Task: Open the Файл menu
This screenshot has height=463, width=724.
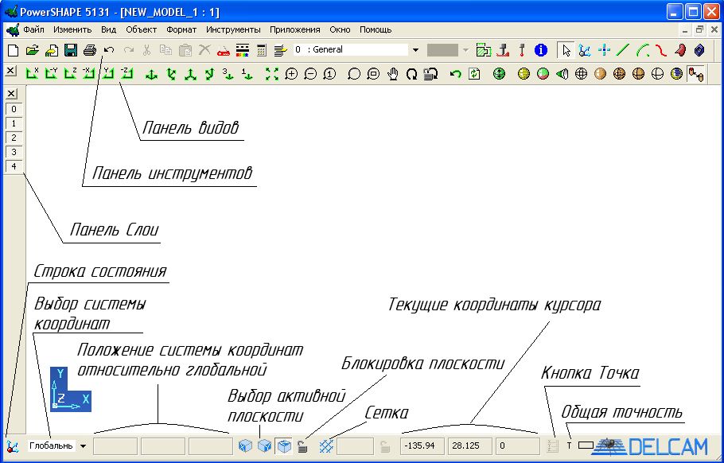Action: pyautogui.click(x=33, y=29)
